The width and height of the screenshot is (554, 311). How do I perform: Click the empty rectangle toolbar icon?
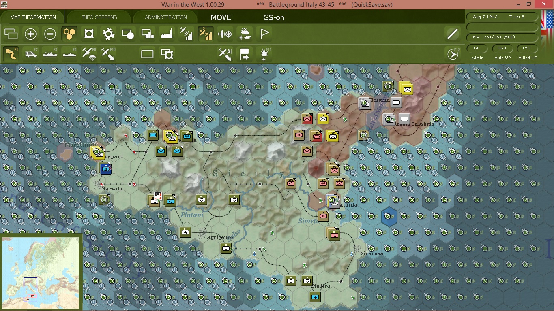[x=147, y=54]
